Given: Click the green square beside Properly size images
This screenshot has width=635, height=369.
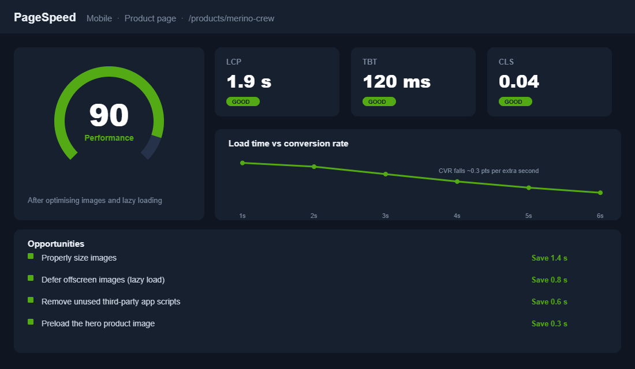Looking at the screenshot, I should click(x=31, y=256).
